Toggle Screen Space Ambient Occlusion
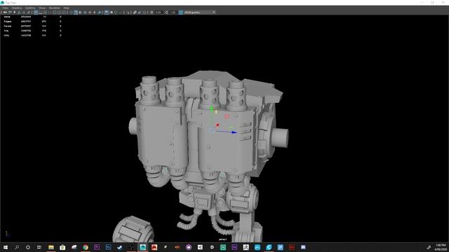 click(106, 13)
